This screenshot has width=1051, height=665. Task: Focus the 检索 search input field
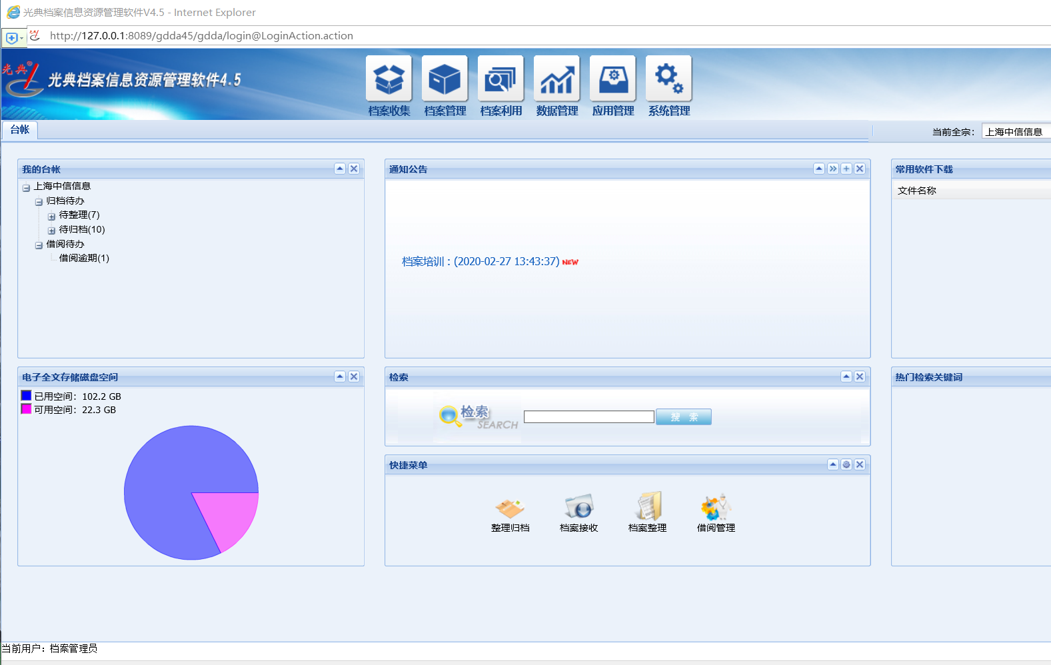589,417
